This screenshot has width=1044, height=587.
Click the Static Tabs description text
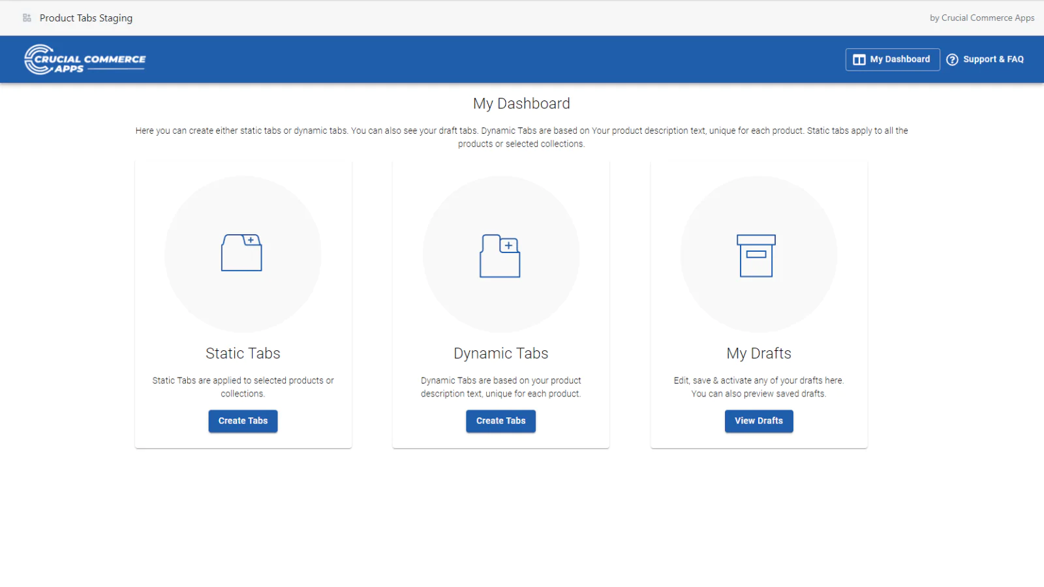point(243,387)
